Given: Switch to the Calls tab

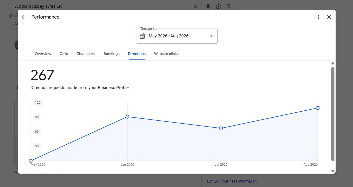Looking at the screenshot, I should pos(64,54).
